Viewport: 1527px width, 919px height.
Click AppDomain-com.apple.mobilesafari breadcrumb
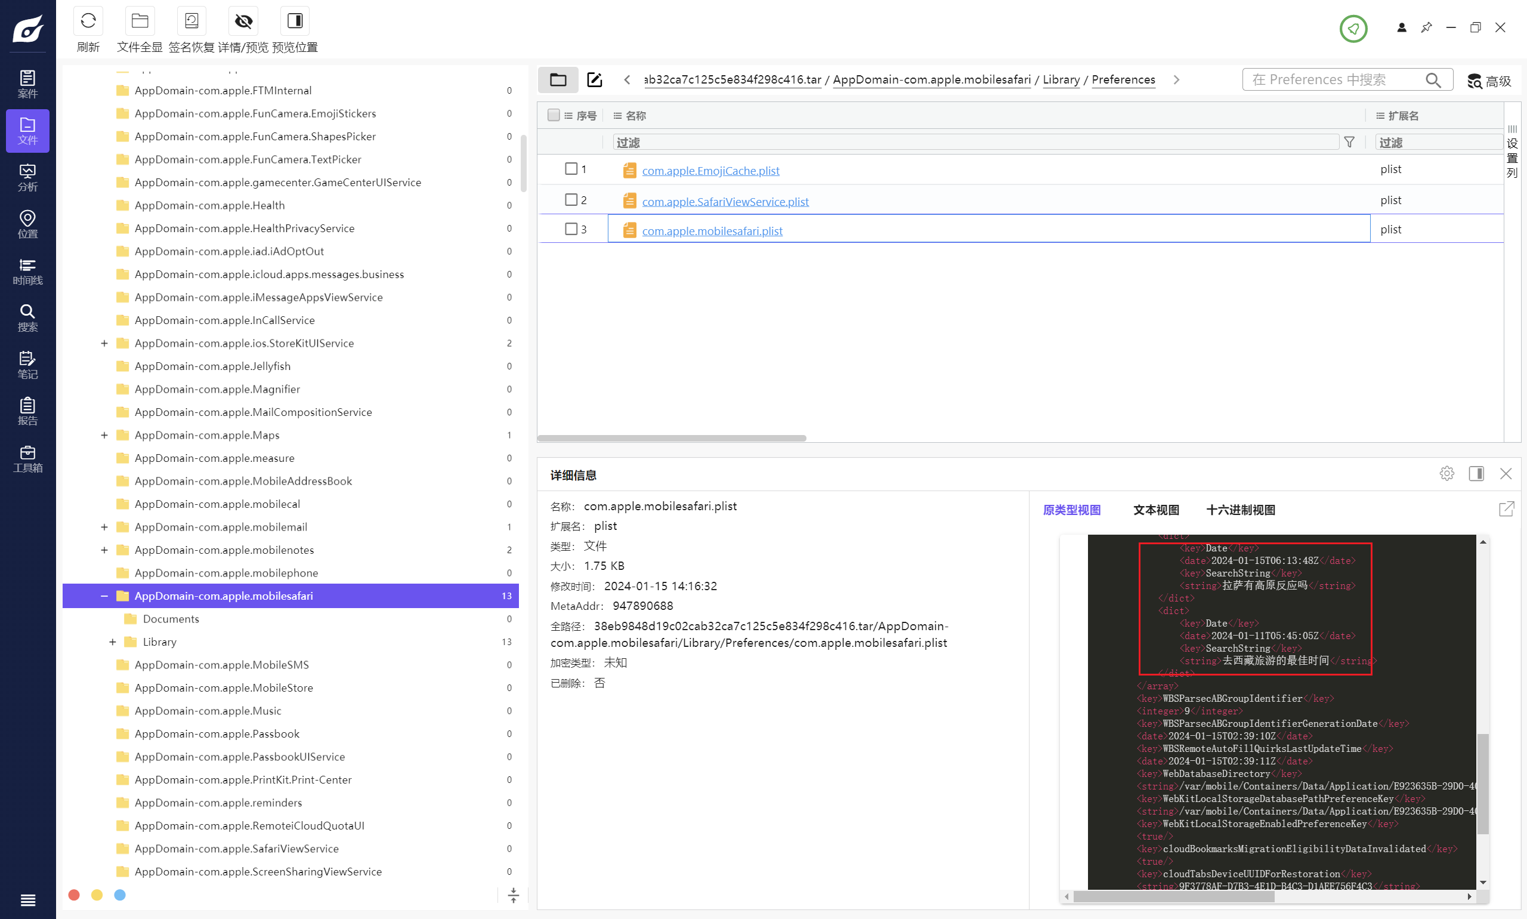point(932,80)
